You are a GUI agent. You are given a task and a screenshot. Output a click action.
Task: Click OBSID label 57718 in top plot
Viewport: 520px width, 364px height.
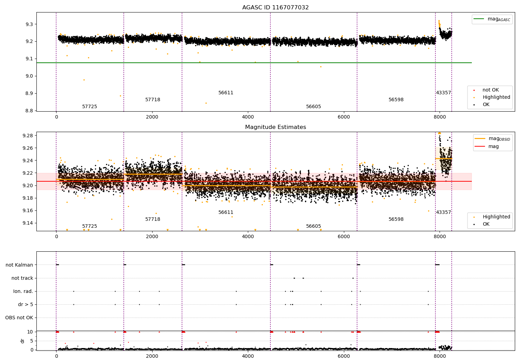pyautogui.click(x=153, y=100)
